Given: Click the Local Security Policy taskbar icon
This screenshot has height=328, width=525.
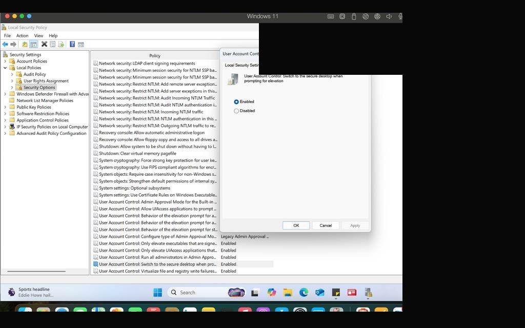Looking at the screenshot, I should (x=368, y=293).
